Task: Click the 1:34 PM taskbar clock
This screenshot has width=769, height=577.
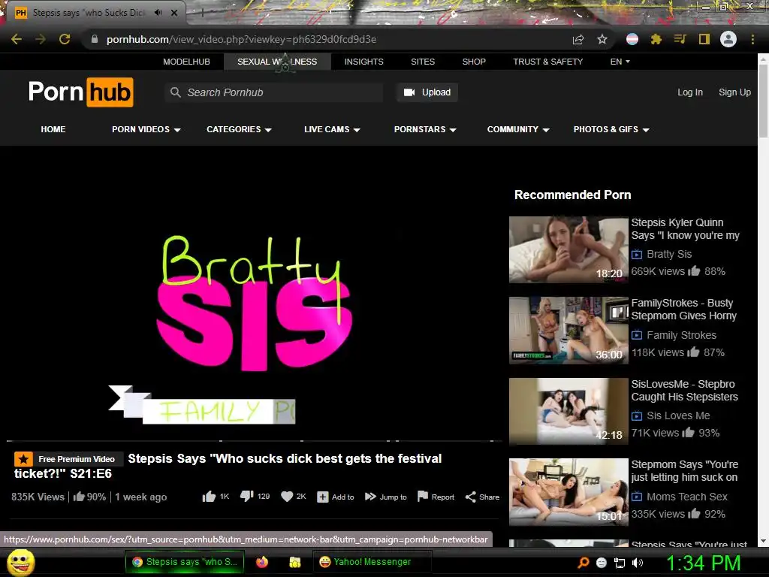Action: click(x=703, y=563)
